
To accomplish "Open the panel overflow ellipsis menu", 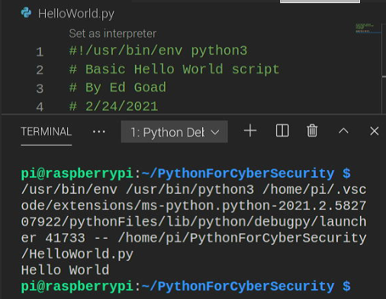I will pyautogui.click(x=99, y=132).
